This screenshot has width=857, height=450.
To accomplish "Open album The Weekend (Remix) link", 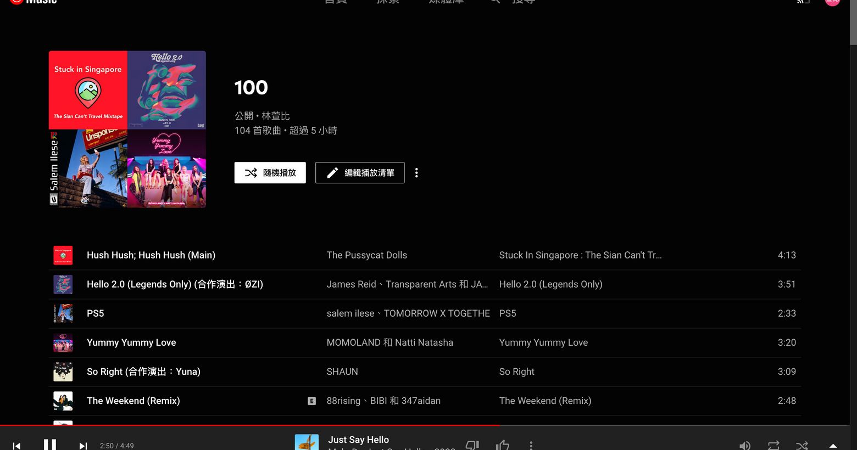I will click(545, 401).
